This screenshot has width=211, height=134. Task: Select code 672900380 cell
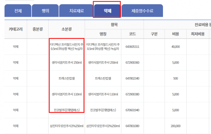[132, 94]
